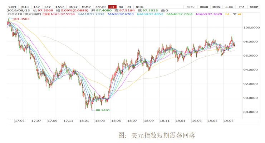Click the 18.09 date axis label

(149, 121)
